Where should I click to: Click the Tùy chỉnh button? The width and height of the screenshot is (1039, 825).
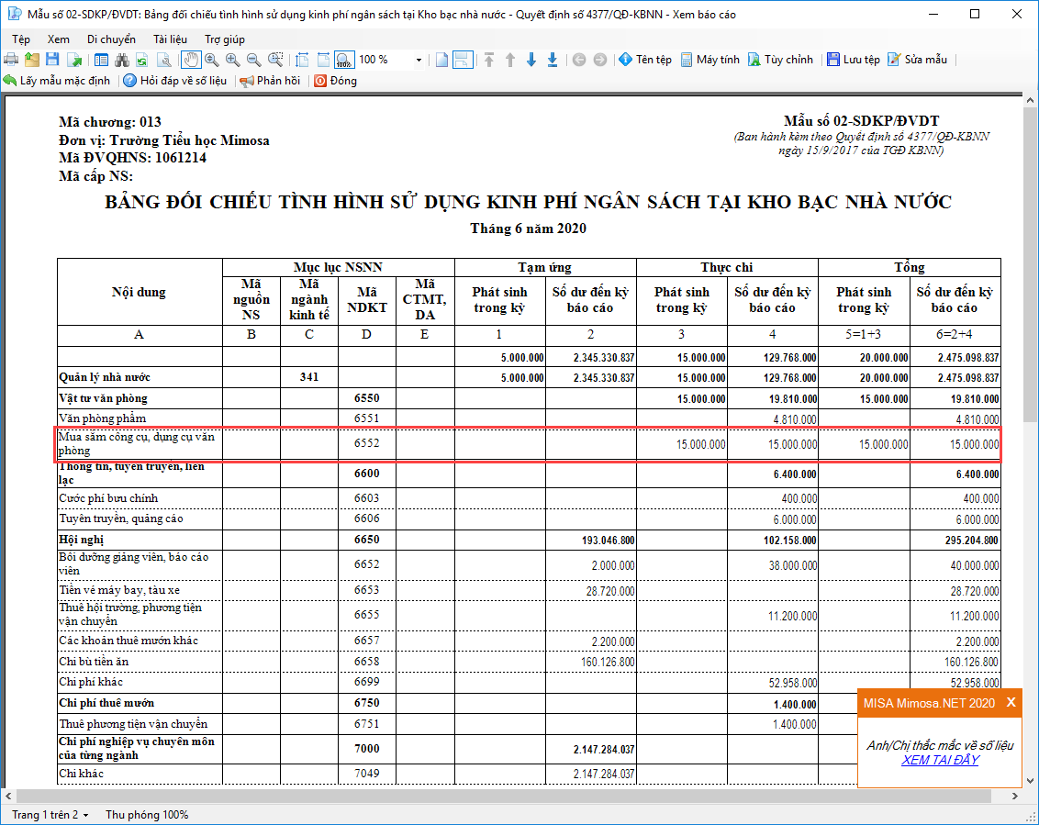[780, 60]
